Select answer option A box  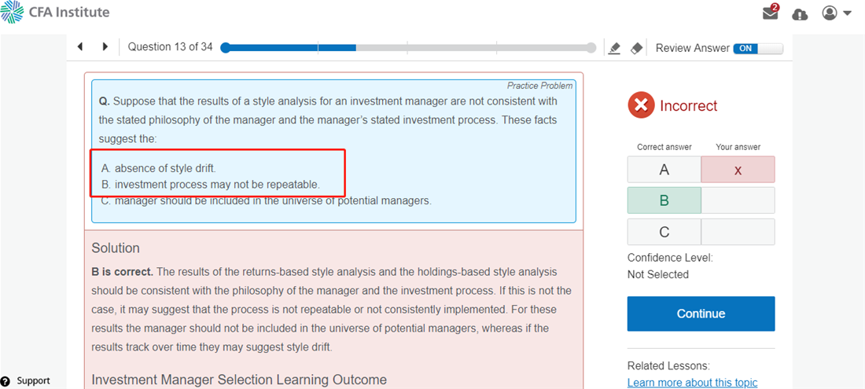coord(664,170)
